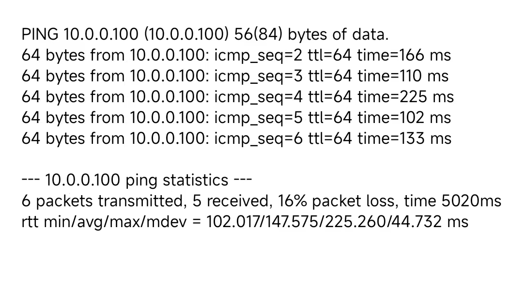523x292 pixels.
Task: Click the (10.0.0.100) address in parentheses
Action: coord(186,35)
